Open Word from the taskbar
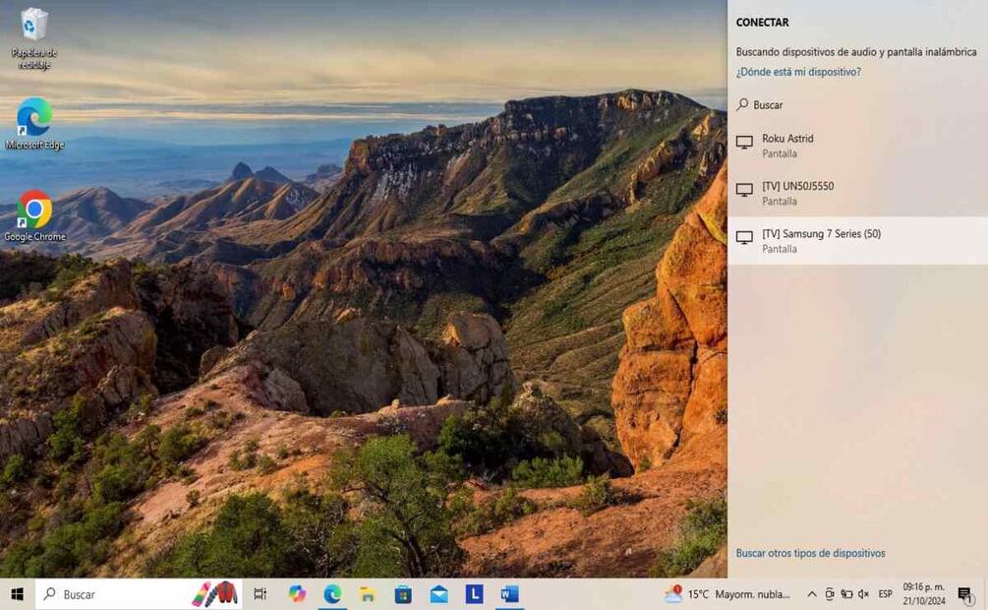The height and width of the screenshot is (610, 988). click(509, 594)
